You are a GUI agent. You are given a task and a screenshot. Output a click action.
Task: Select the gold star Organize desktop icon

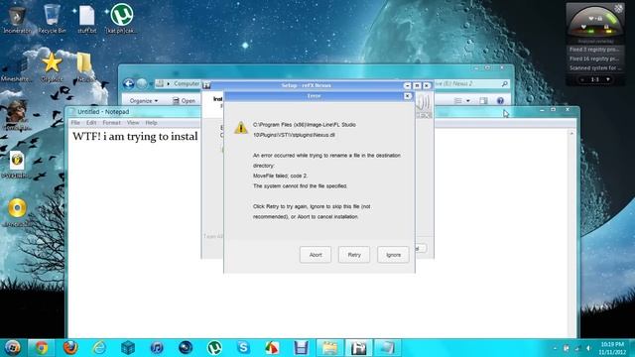[x=52, y=67]
